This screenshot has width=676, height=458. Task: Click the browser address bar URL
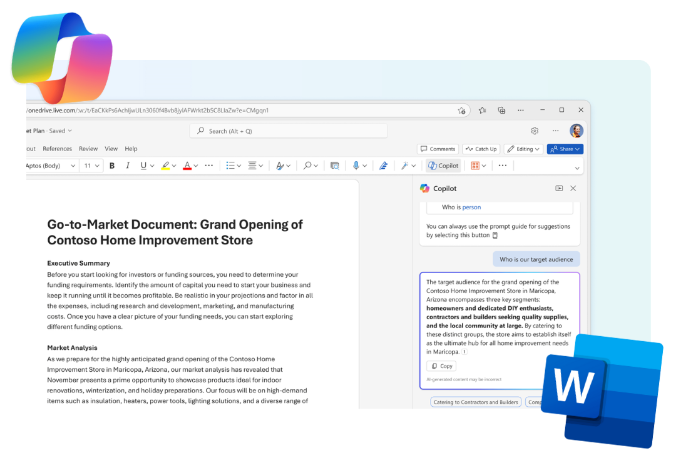[x=148, y=111]
